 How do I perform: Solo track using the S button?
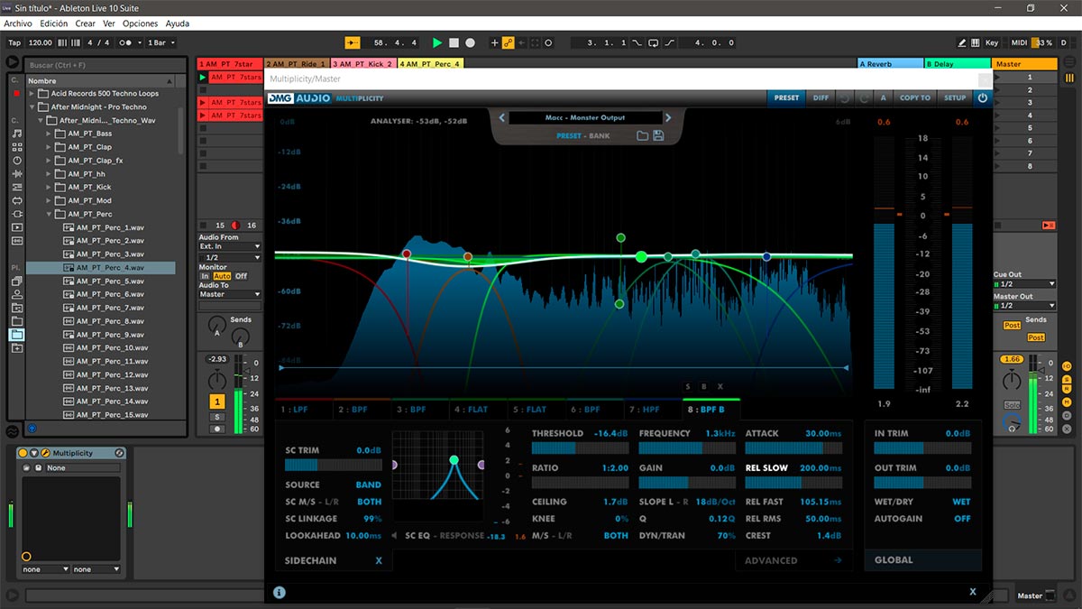pyautogui.click(x=217, y=417)
